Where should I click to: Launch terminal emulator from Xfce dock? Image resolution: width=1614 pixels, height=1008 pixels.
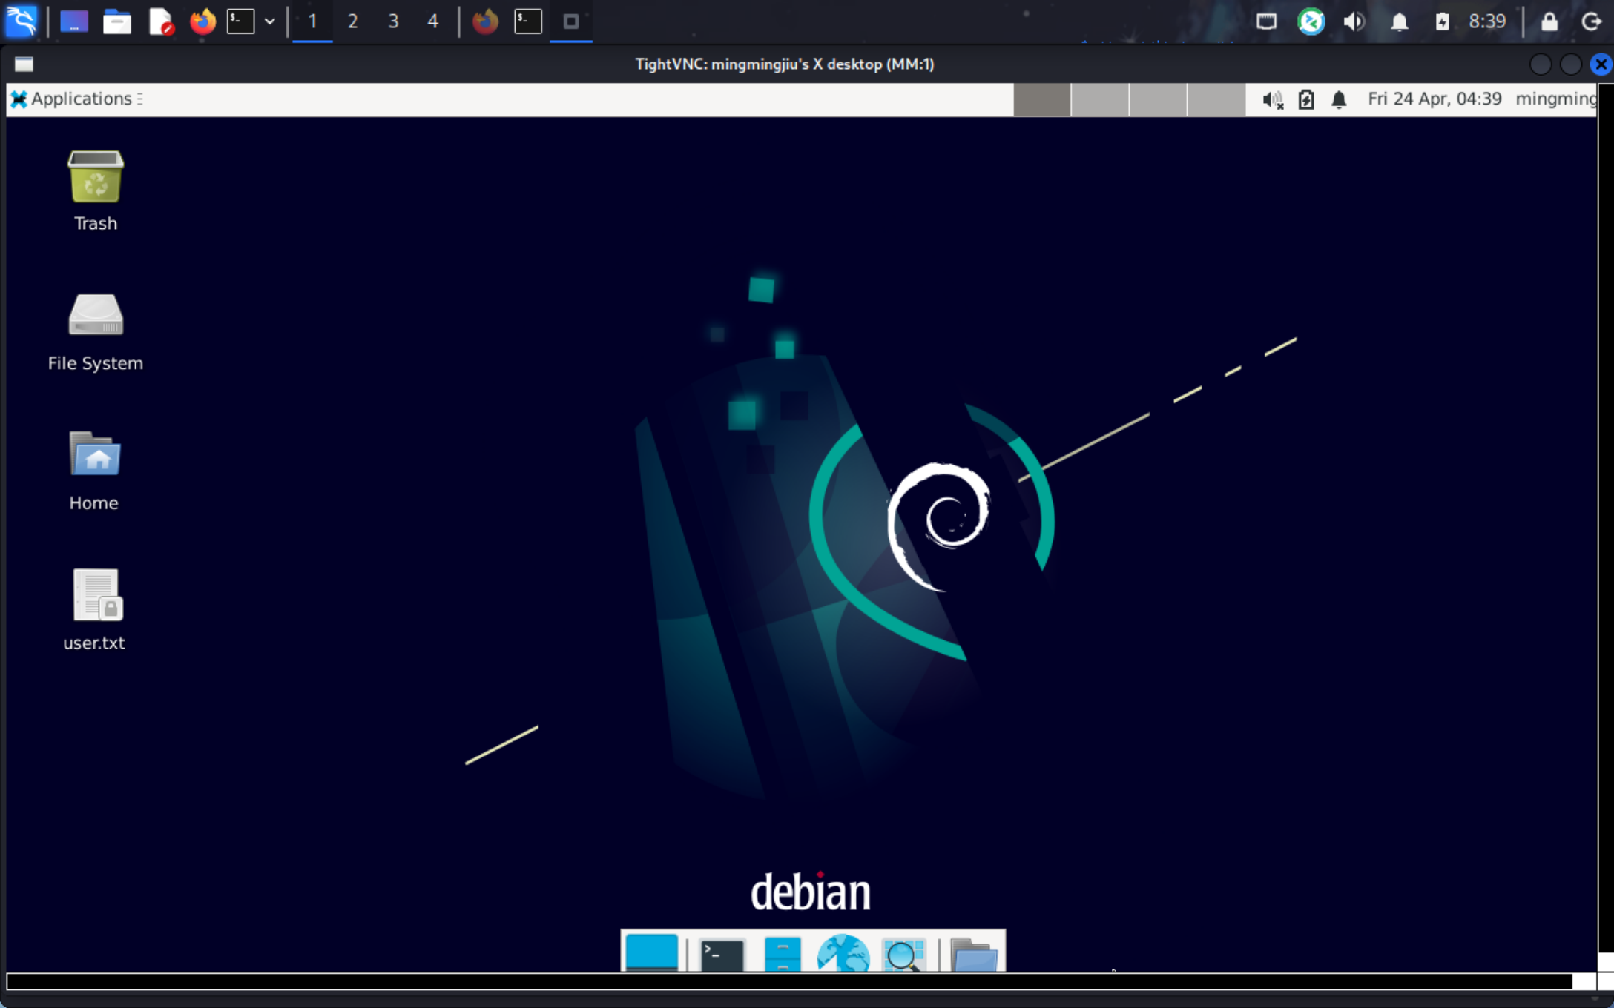722,955
